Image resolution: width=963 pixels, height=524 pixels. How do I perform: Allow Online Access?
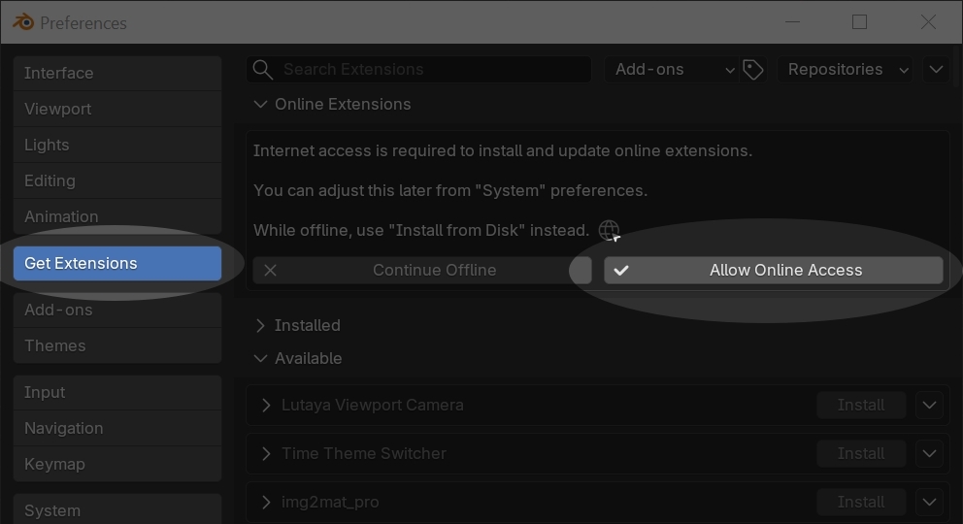point(773,271)
